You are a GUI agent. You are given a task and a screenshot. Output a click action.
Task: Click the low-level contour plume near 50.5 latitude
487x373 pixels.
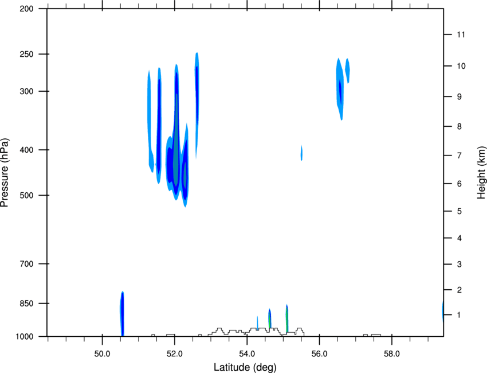122,314
